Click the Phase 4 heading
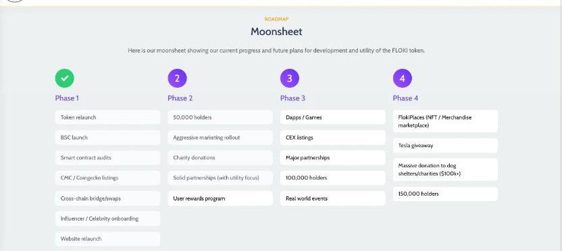The image size is (562, 251). tap(405, 98)
